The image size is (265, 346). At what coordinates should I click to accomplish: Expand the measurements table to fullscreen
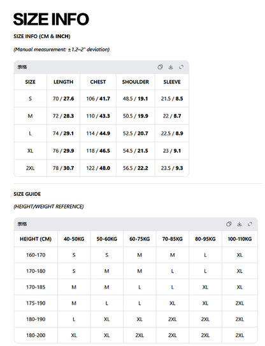(x=182, y=67)
